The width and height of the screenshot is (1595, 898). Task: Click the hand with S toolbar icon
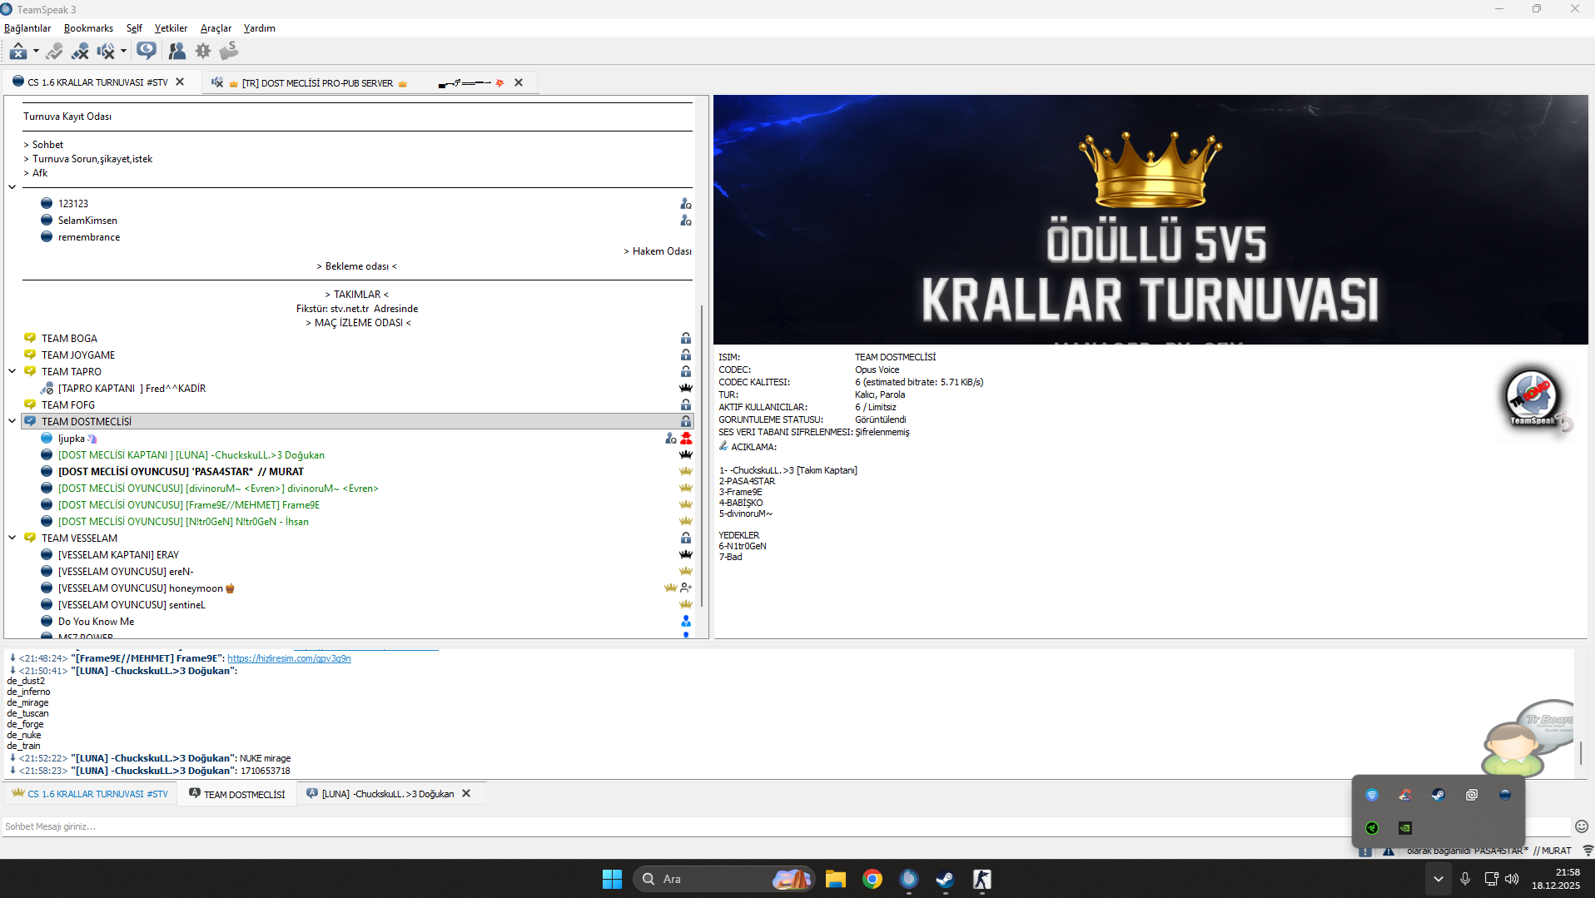pyautogui.click(x=229, y=52)
